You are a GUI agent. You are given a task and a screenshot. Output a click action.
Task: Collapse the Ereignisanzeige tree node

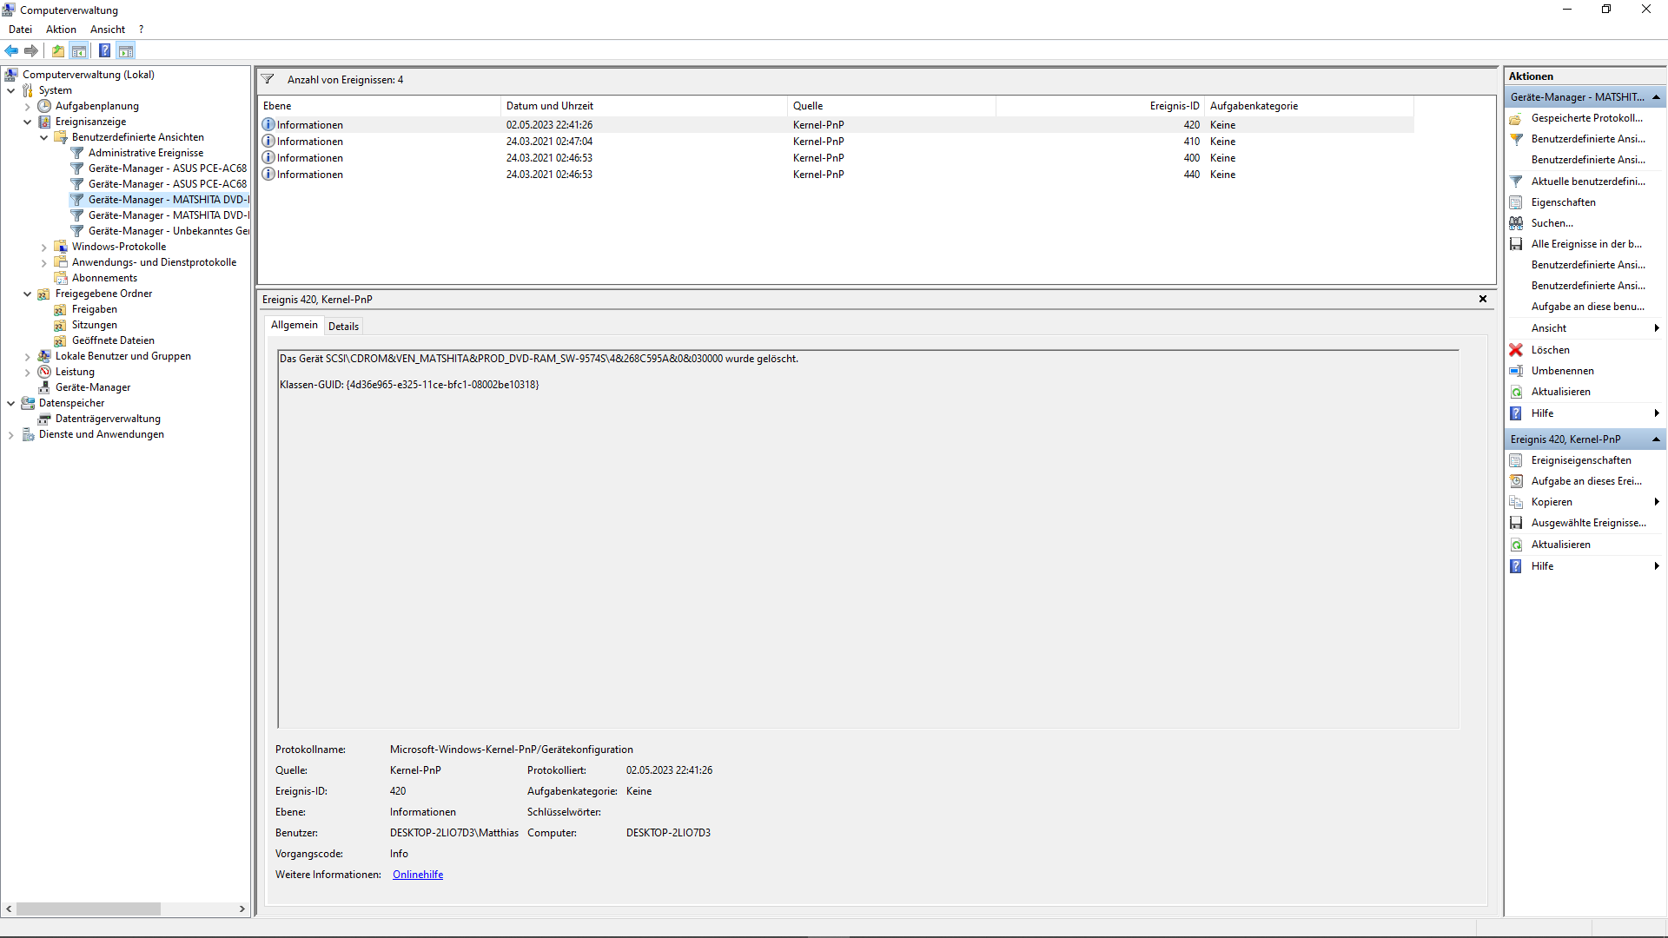click(28, 122)
